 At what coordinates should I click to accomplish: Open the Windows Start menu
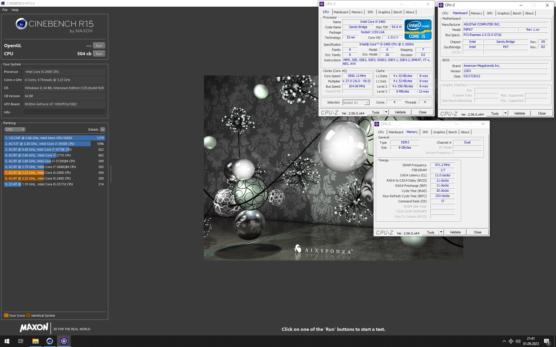coord(7,341)
